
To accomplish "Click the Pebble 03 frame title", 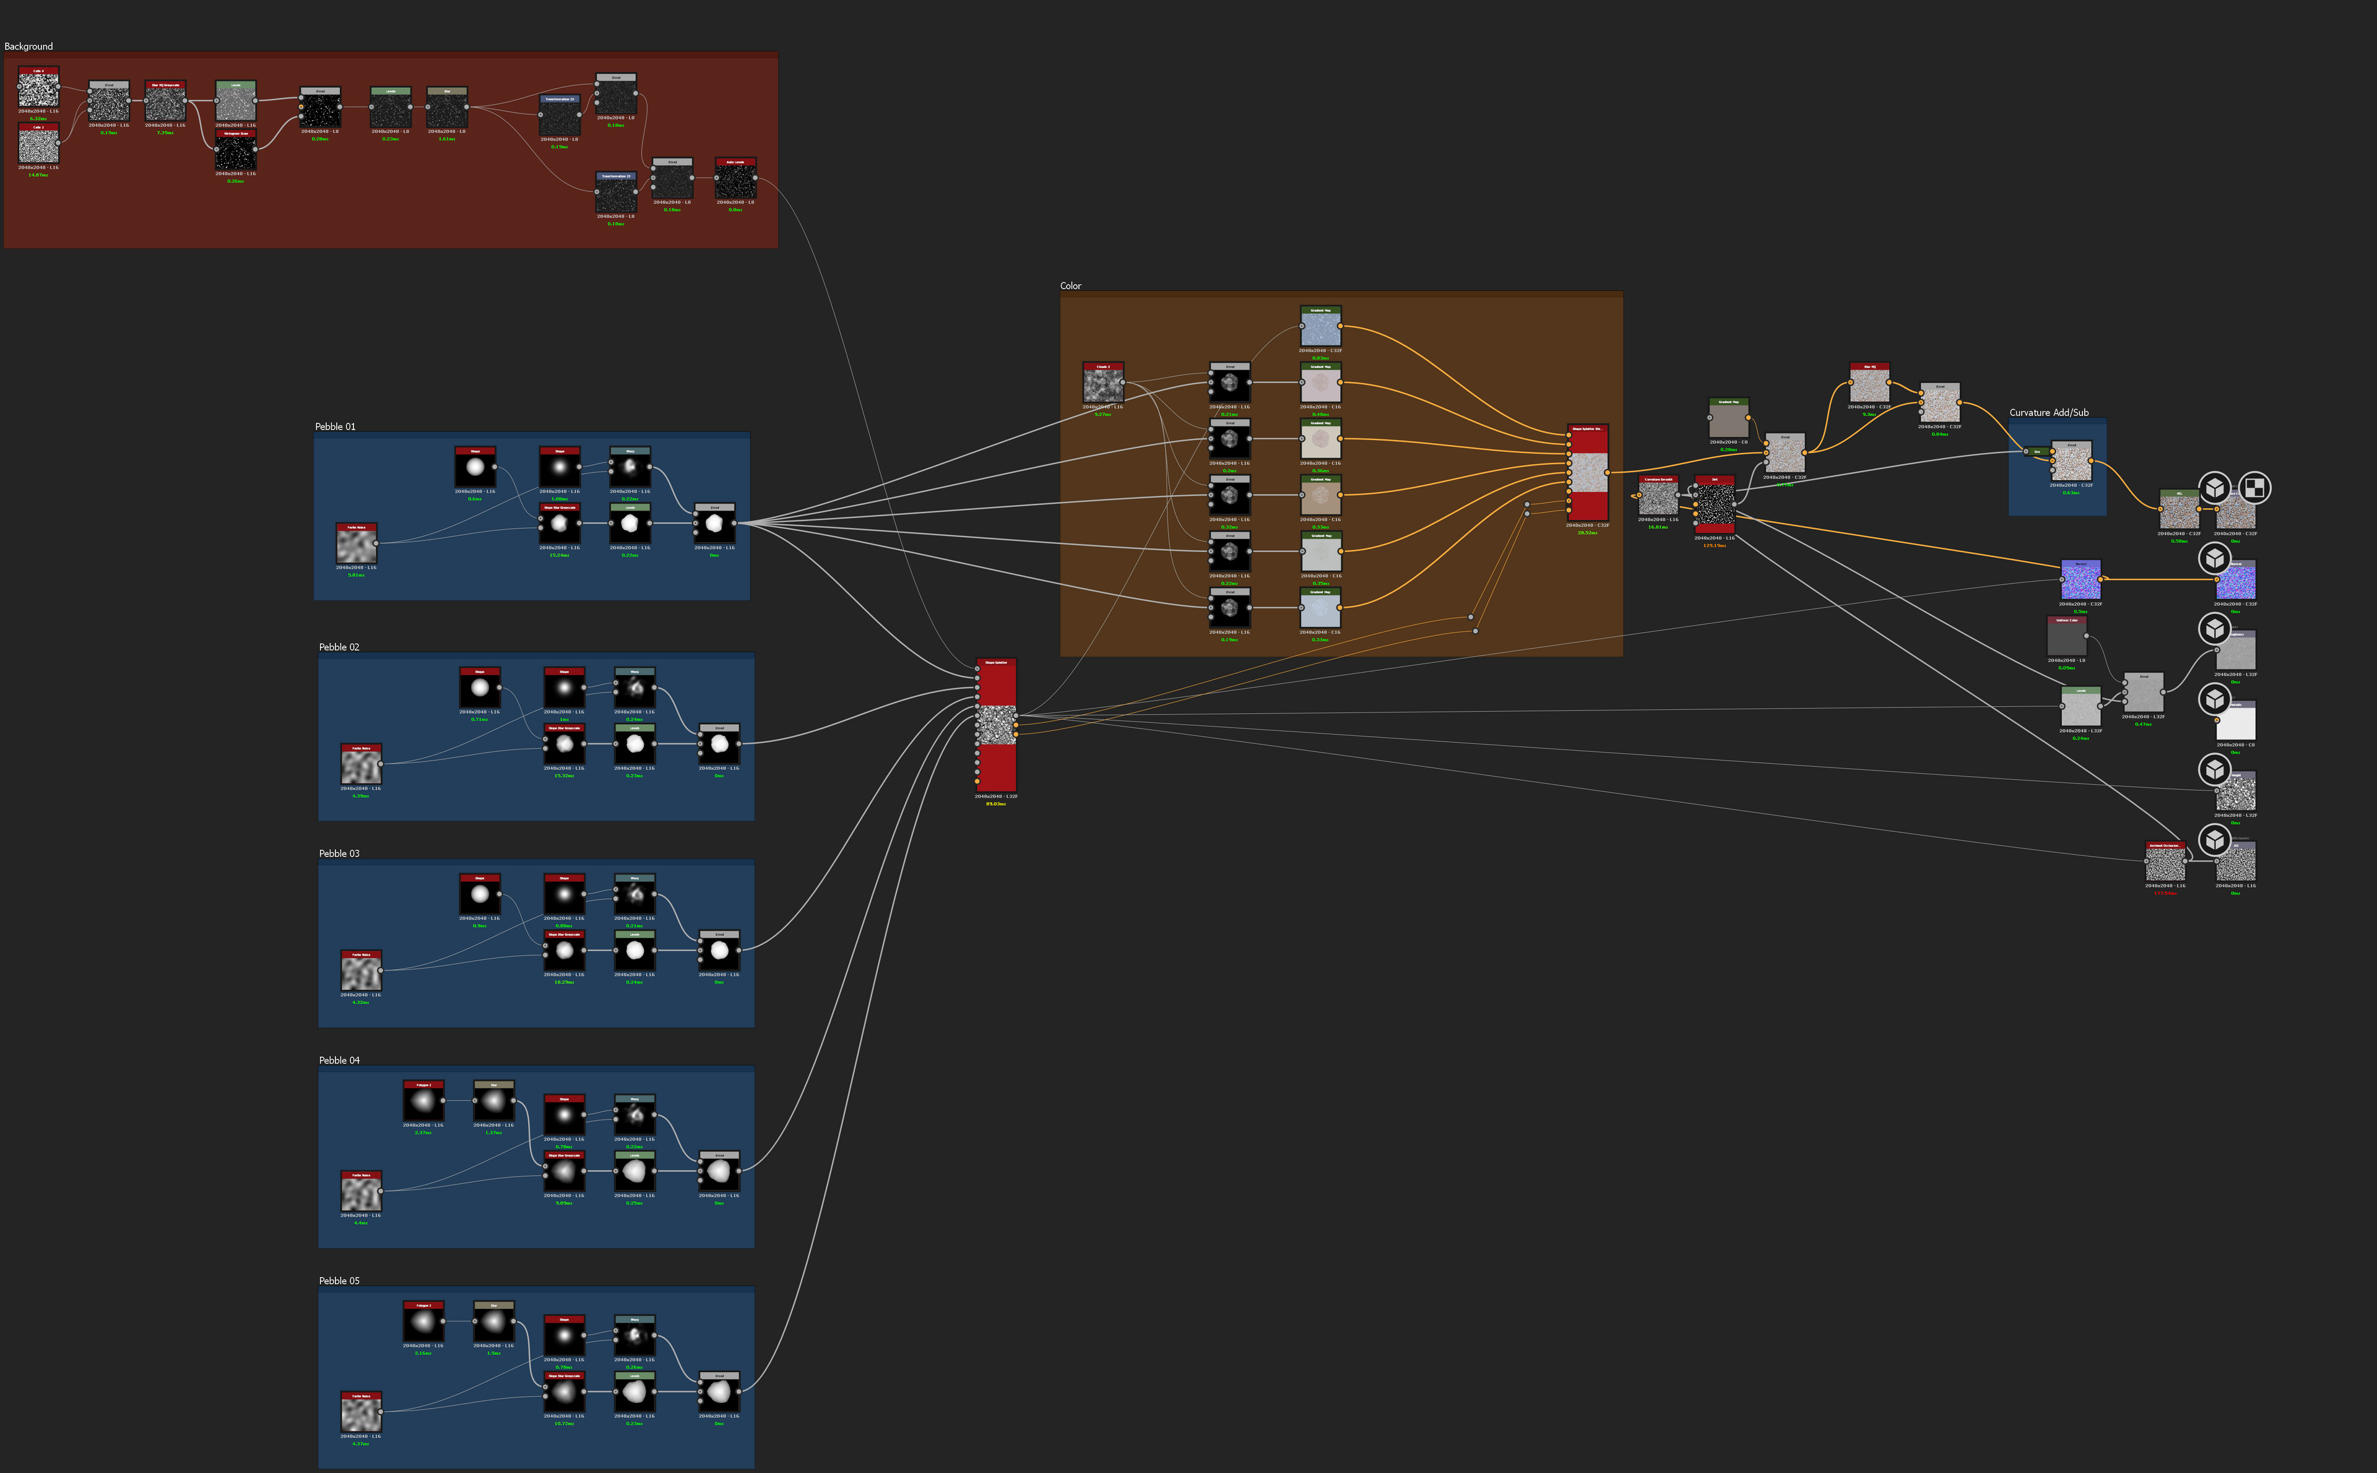I will 339,853.
